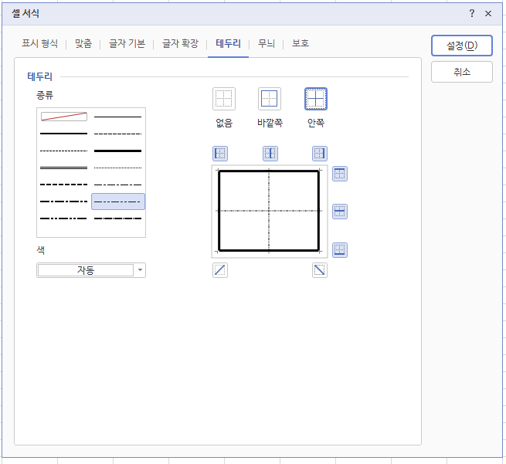The image size is (506, 464).
Task: Select the 테두리 tab
Action: (x=228, y=43)
